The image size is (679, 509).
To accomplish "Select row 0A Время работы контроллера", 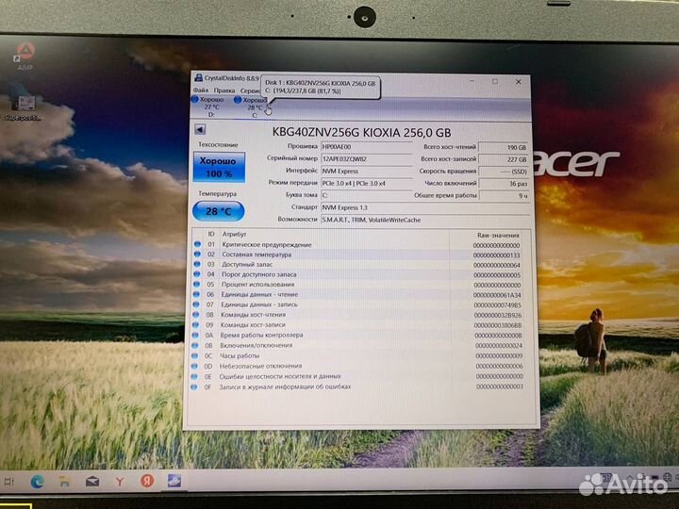I will 357,335.
